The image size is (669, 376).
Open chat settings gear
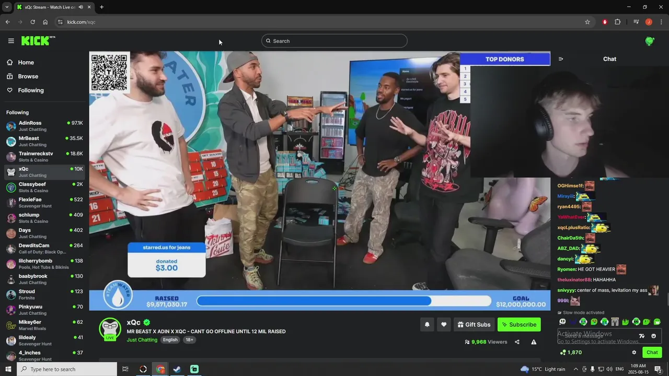pos(634,352)
